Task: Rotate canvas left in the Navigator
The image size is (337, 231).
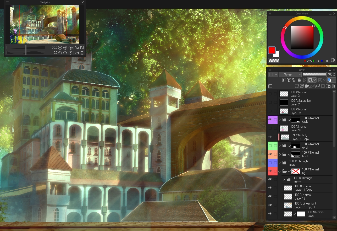Action: coord(60,53)
